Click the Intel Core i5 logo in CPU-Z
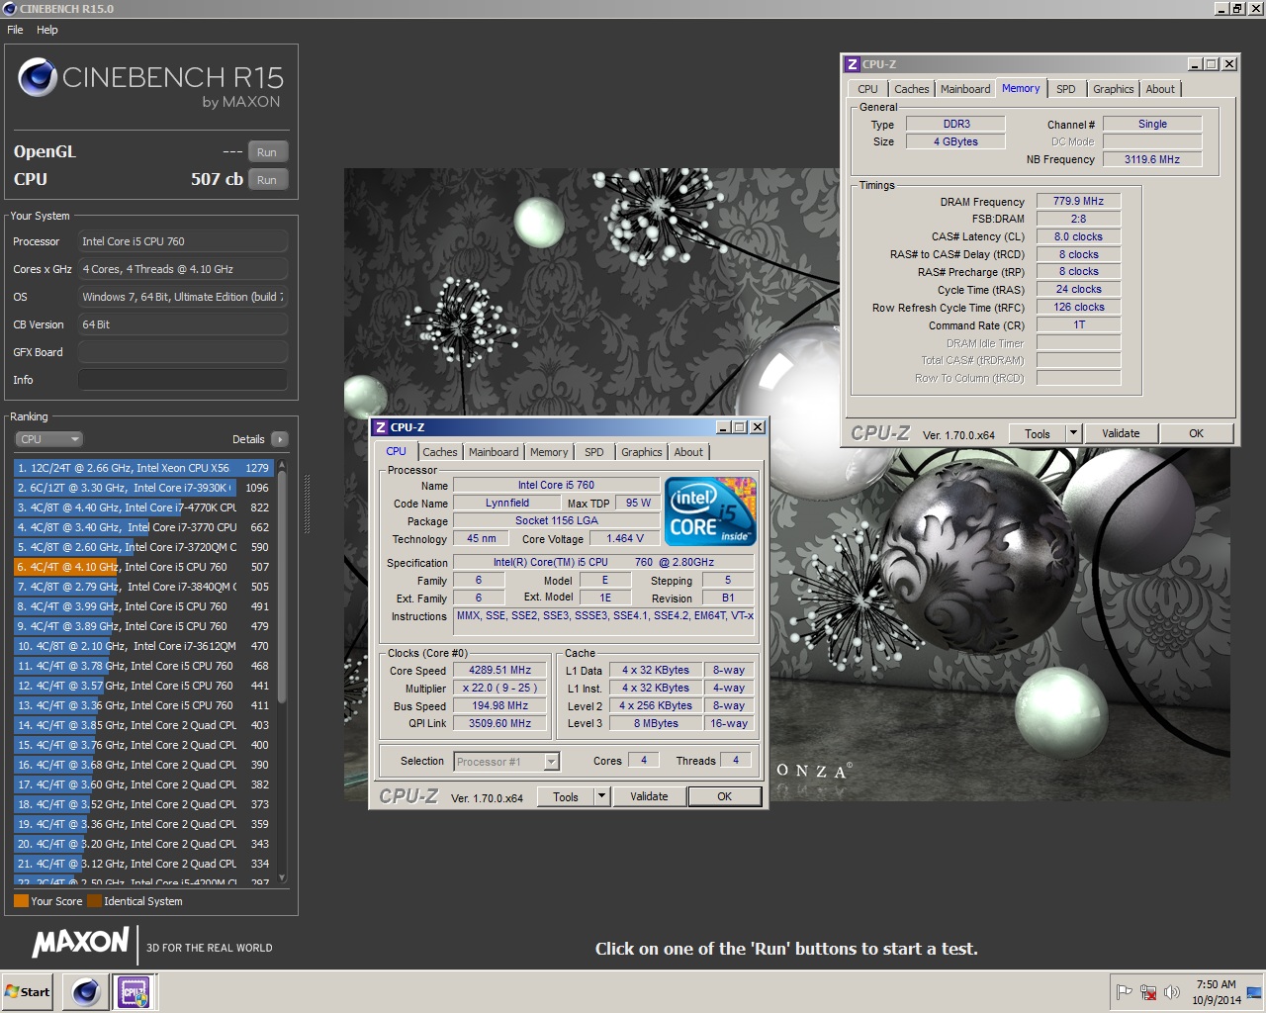 [x=710, y=511]
